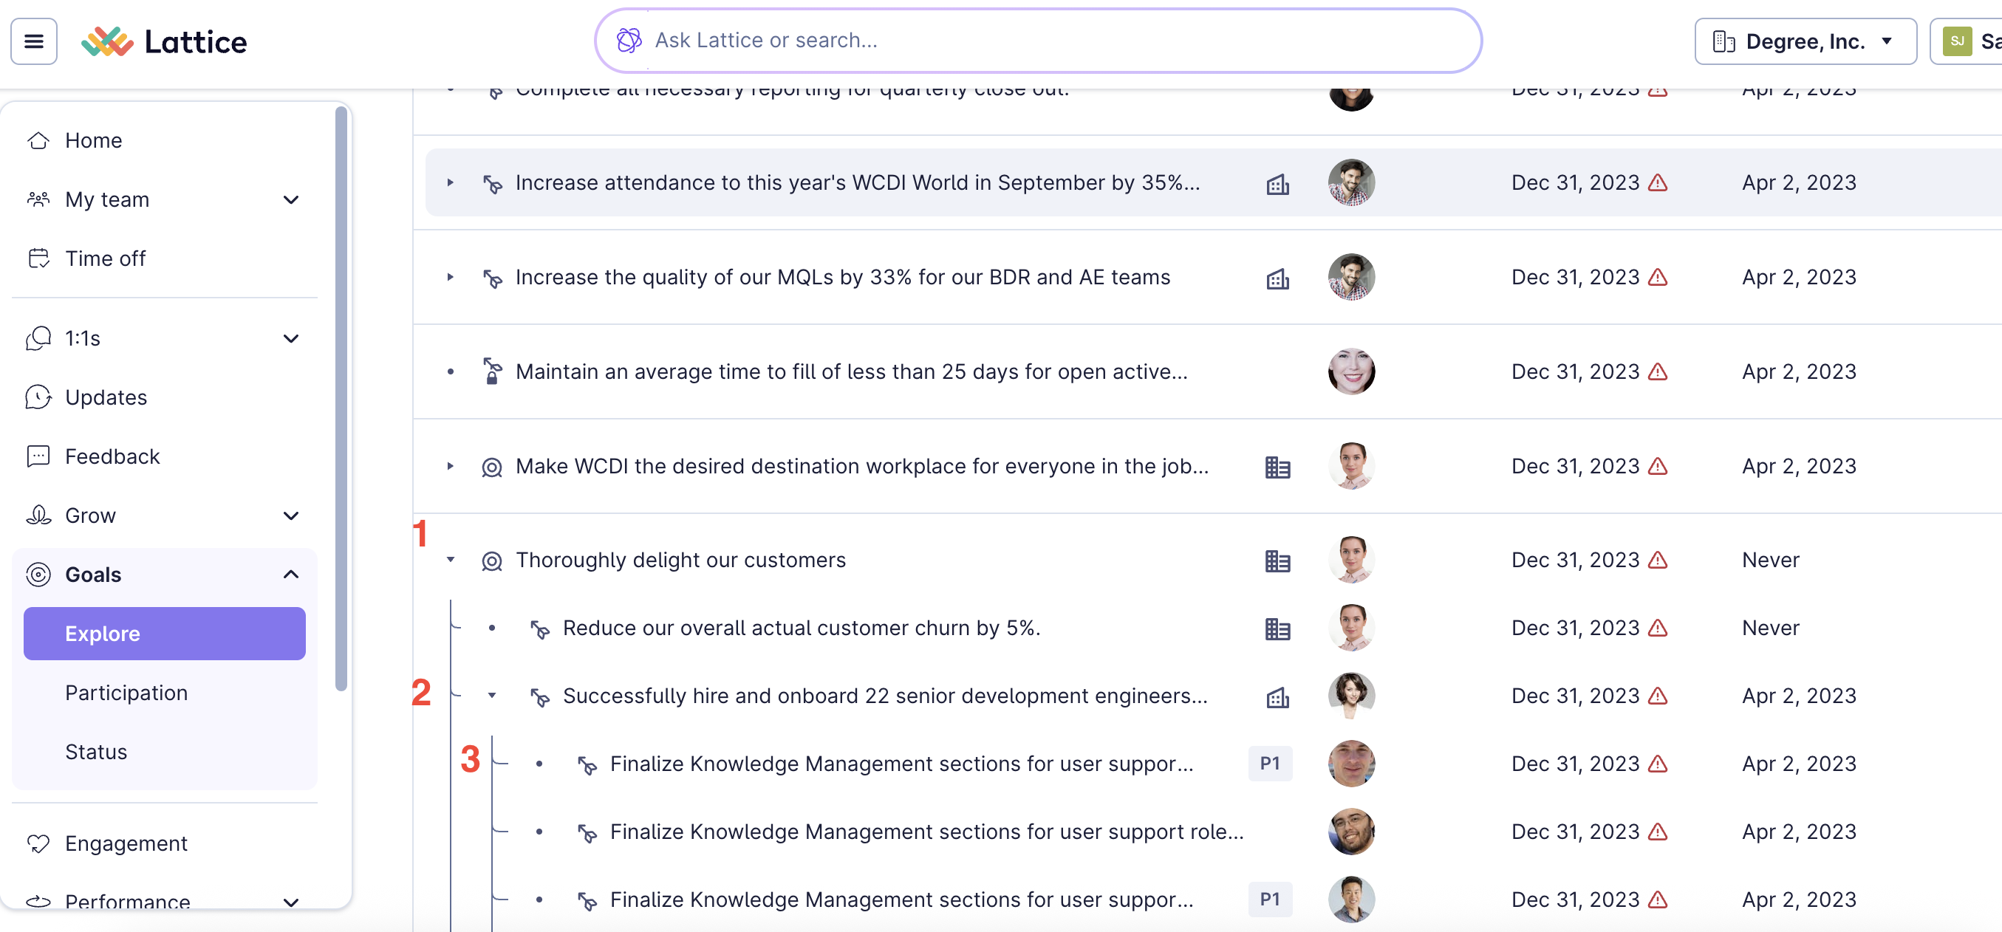Open the Updates section icon
Viewport: 2002px width, 932px height.
[38, 397]
